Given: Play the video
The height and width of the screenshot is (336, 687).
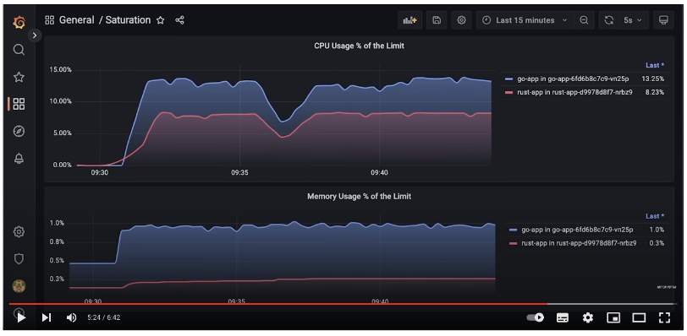Looking at the screenshot, I should click(20, 317).
